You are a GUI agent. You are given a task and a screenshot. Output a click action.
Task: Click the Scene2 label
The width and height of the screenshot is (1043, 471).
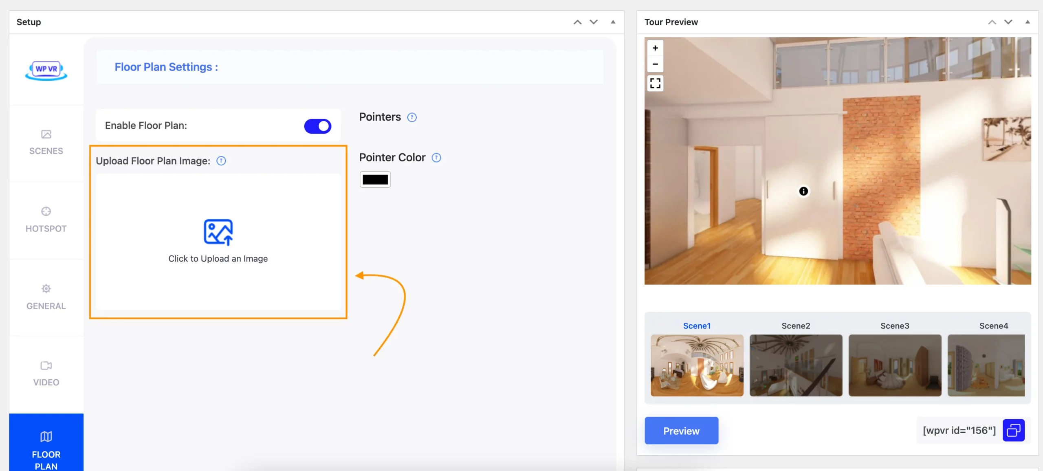click(796, 326)
